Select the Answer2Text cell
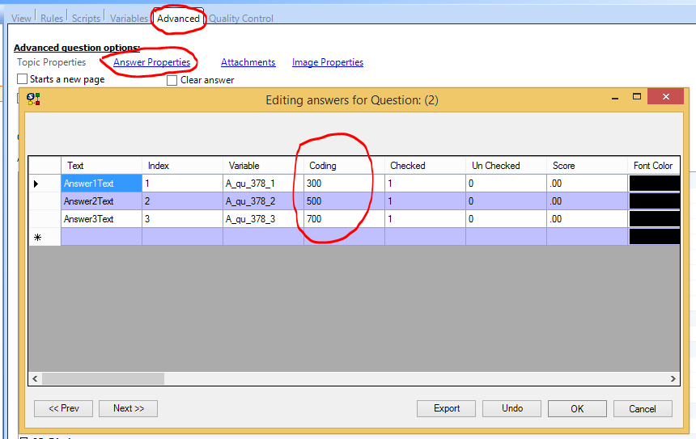Screen dimensions: 696x439 pyautogui.click(x=101, y=201)
